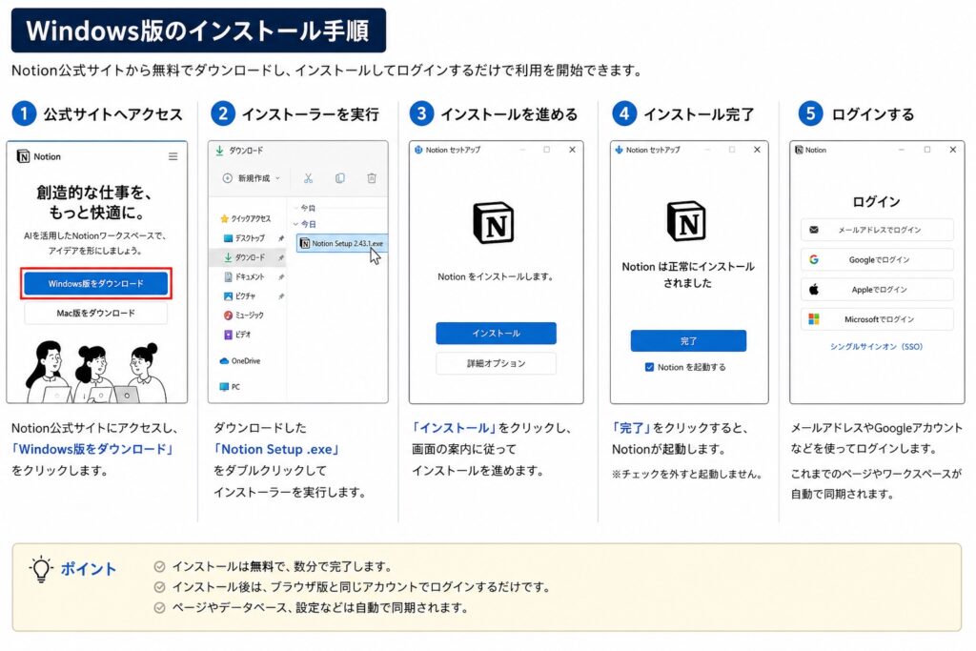Open the シングルサインオン (SSO) link
Image resolution: width=976 pixels, height=651 pixels.
pyautogui.click(x=877, y=347)
